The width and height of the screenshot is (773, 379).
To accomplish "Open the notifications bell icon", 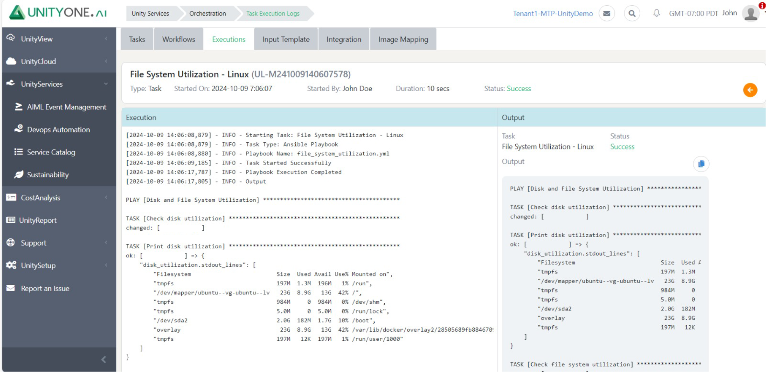I will (656, 13).
